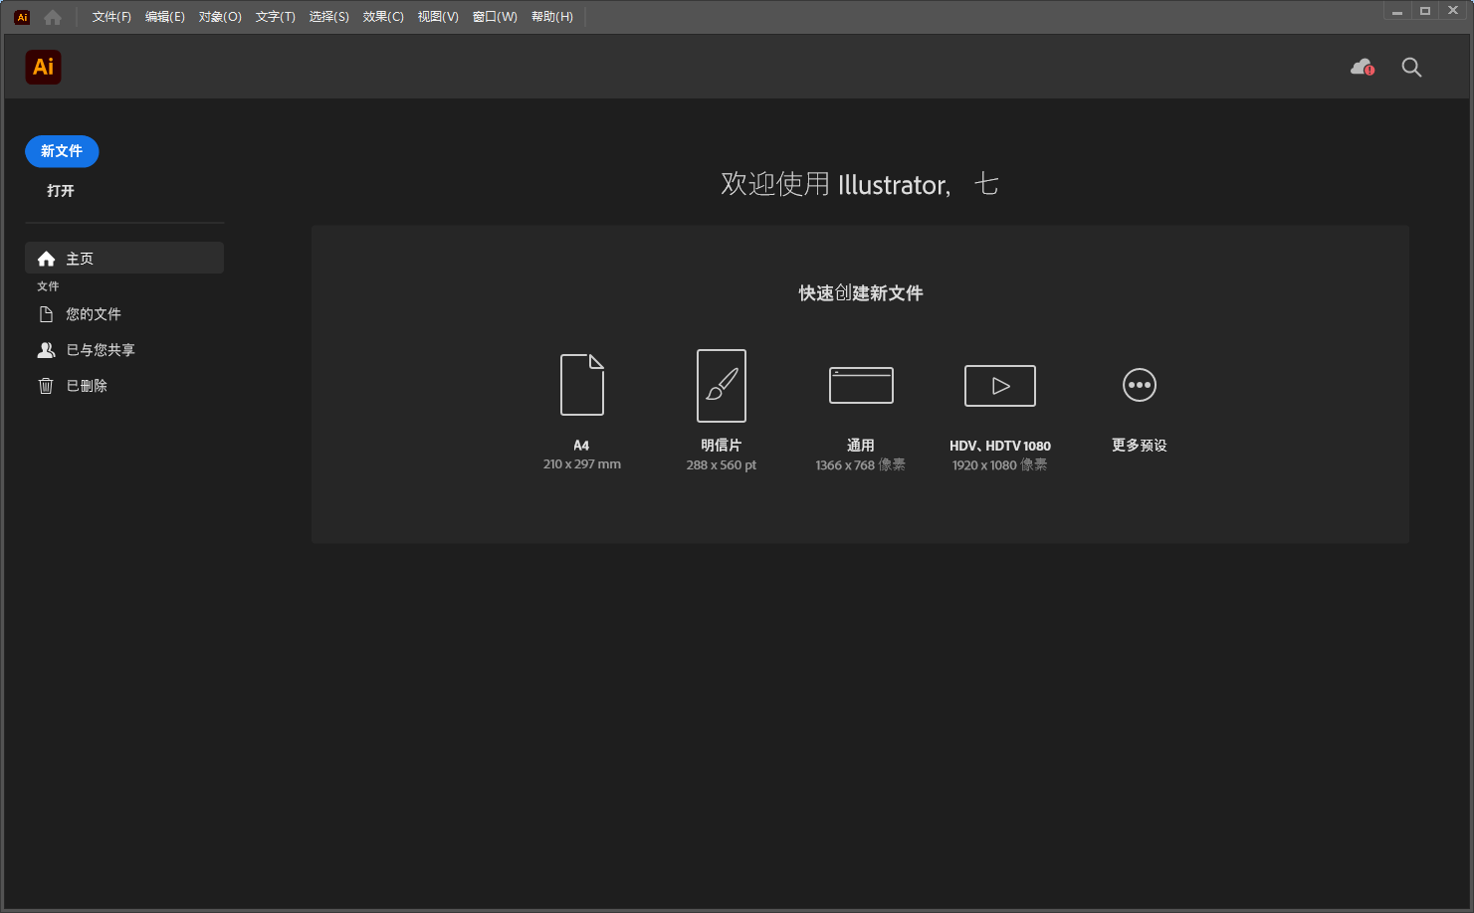Open the 窗口(W) menu
Viewport: 1474px width, 913px height.
coord(495,16)
